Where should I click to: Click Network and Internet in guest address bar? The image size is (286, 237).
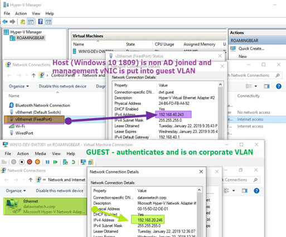pos(66,180)
